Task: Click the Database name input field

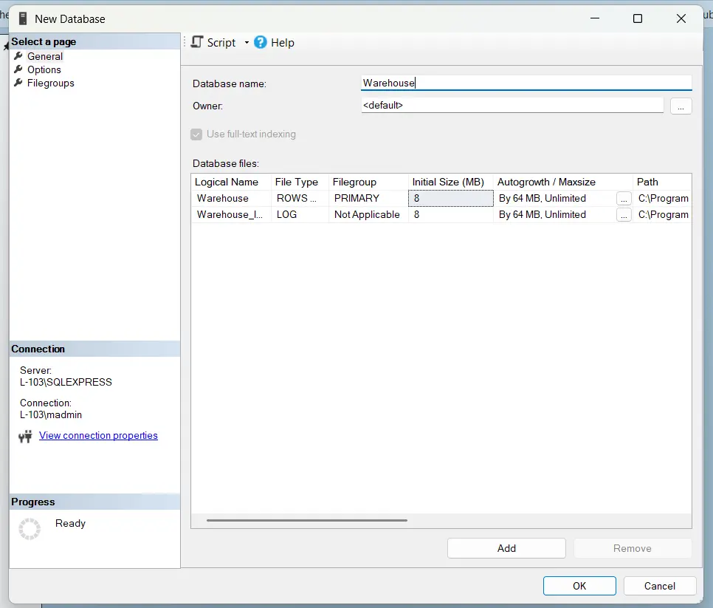Action: 526,83
